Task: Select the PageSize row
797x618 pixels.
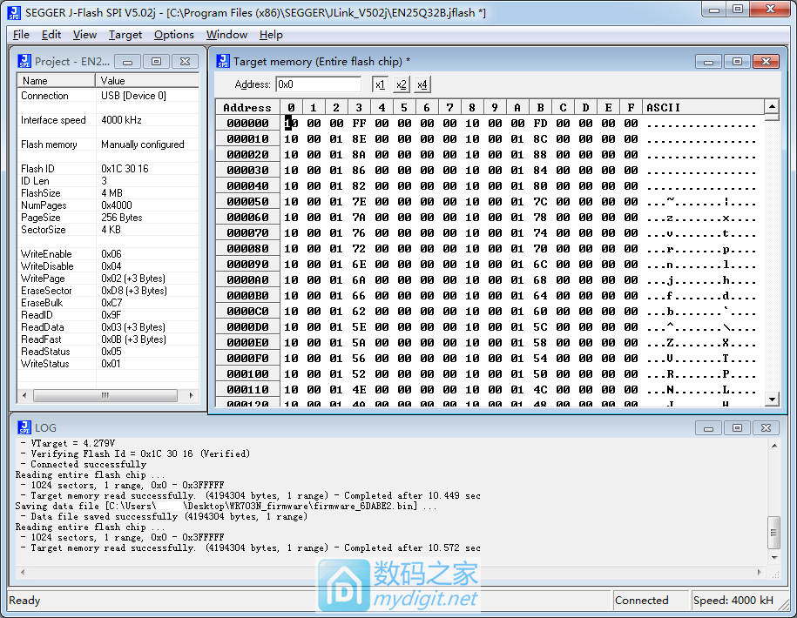Action: (108, 218)
